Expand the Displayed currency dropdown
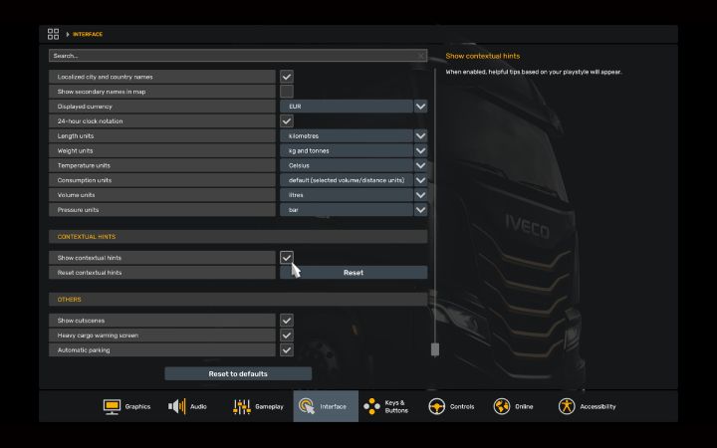The image size is (717, 448). click(420, 107)
